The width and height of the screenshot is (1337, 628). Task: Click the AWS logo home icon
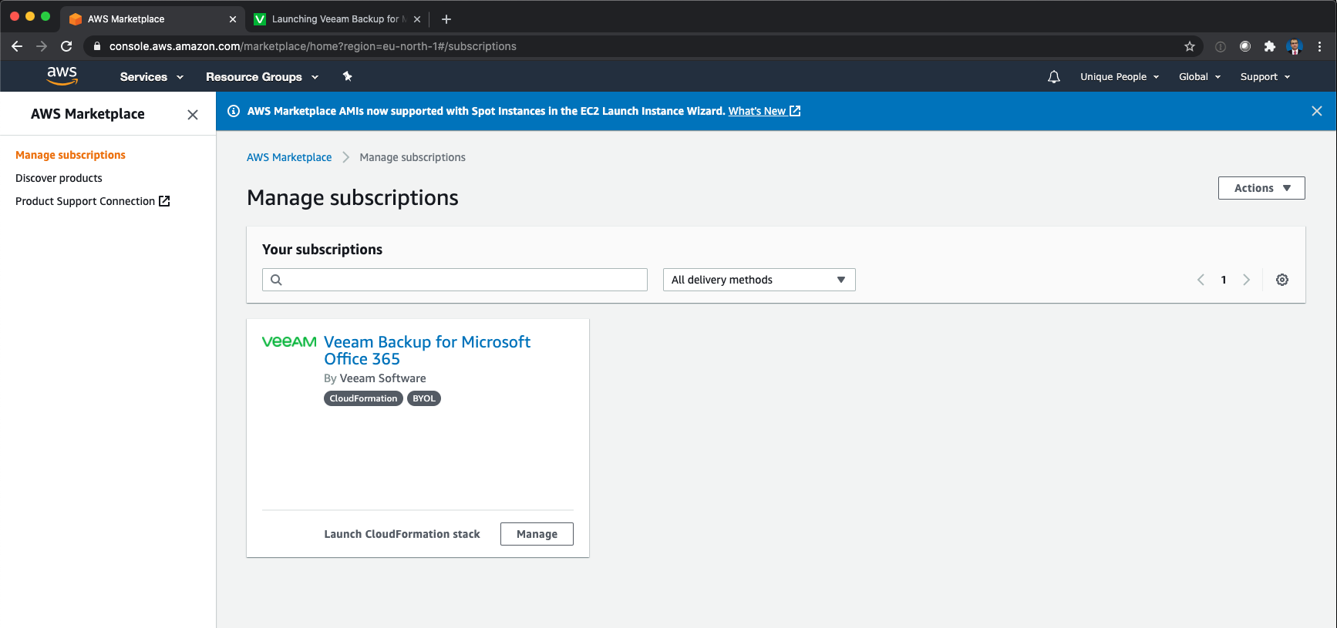tap(62, 76)
